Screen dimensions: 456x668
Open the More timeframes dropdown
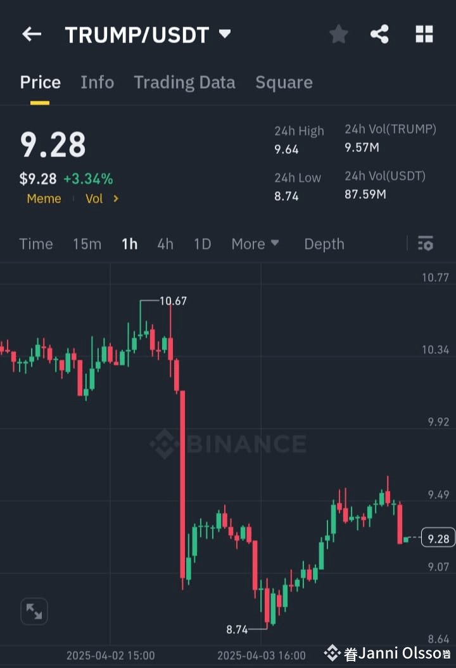[255, 244]
